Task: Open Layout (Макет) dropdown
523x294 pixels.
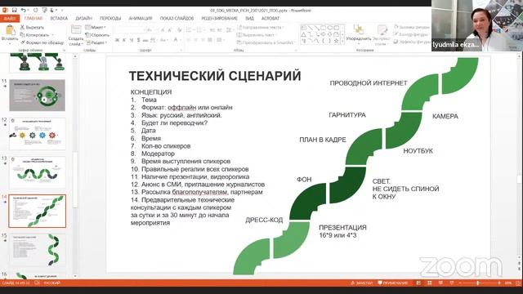Action: [96, 27]
